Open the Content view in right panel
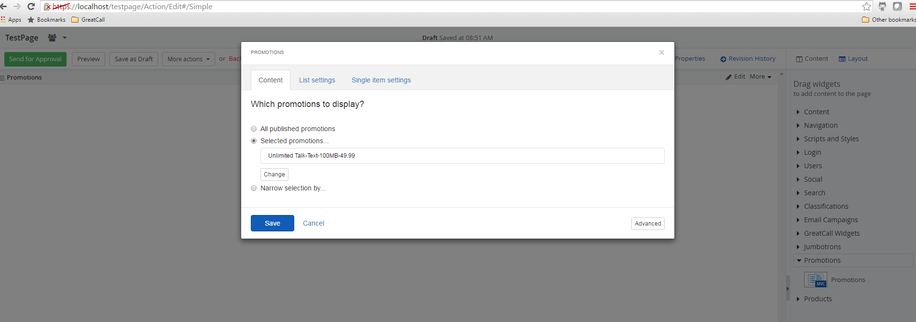The height and width of the screenshot is (322, 916). click(812, 59)
